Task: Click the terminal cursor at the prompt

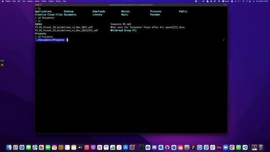Action: (x=67, y=40)
